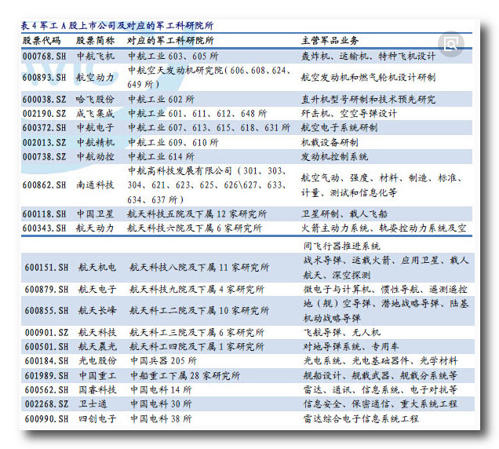Select the 股票代码 column header
The image size is (499, 449).
pyautogui.click(x=42, y=40)
